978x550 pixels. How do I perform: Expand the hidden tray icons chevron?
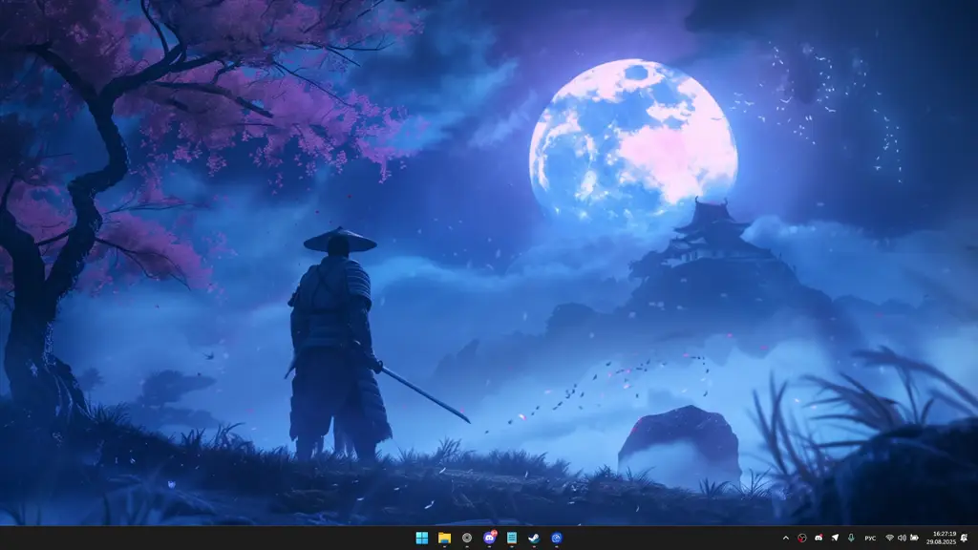[786, 538]
